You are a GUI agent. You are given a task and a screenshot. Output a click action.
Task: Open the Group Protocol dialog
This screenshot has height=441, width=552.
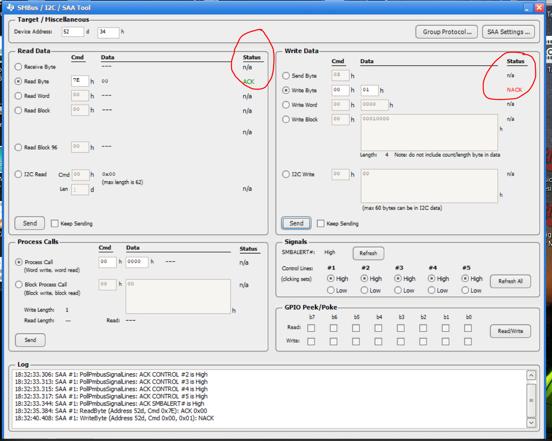click(447, 32)
